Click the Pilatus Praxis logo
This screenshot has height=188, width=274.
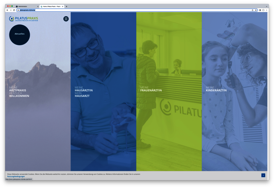[23, 19]
